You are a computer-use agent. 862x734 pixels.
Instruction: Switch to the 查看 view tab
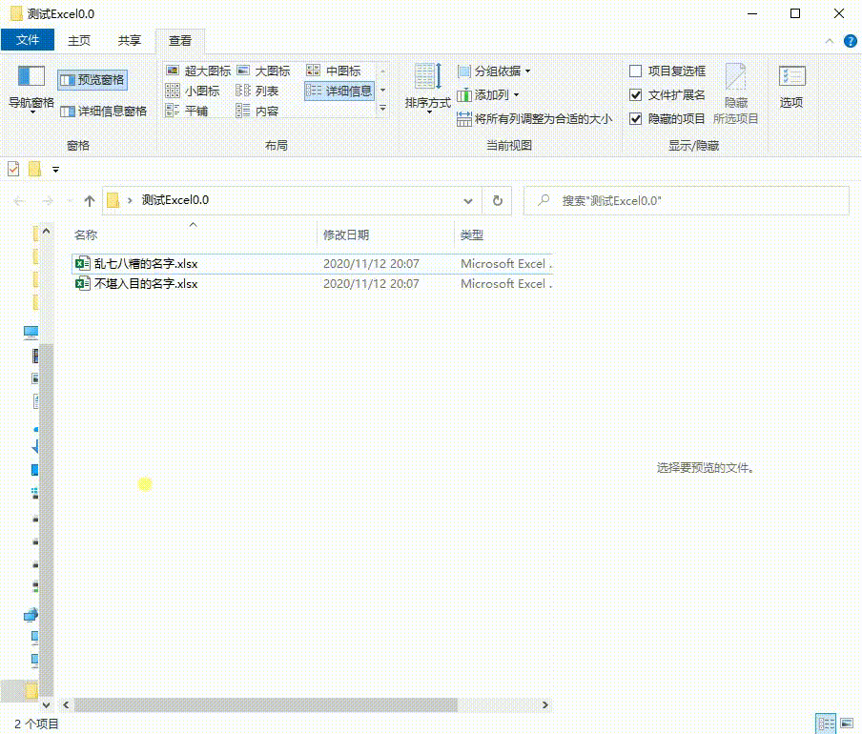[180, 41]
